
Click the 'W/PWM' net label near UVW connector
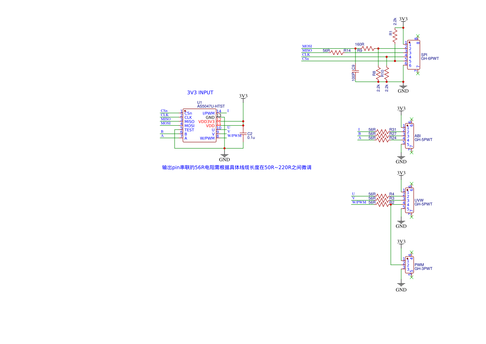point(359,202)
